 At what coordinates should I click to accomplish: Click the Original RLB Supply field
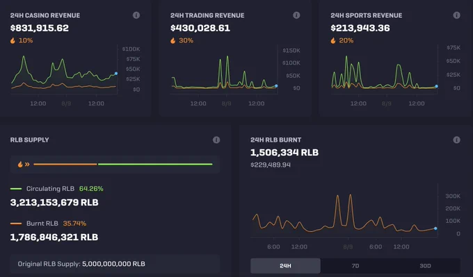[x=115, y=264]
